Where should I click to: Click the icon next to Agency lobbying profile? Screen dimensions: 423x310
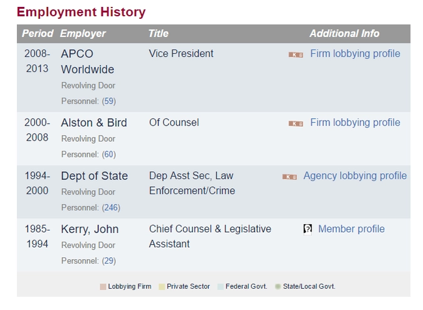[290, 177]
